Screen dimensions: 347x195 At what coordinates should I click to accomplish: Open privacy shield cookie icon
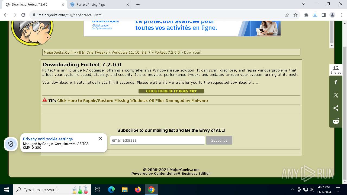point(11,144)
